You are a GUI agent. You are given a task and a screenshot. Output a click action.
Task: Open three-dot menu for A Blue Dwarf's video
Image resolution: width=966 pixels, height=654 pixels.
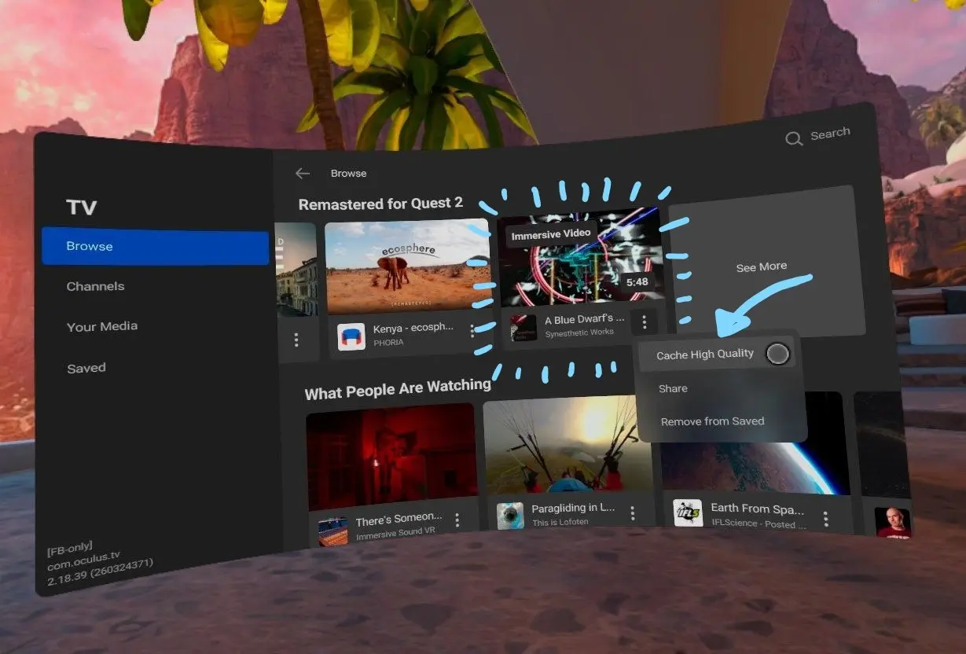pos(644,321)
